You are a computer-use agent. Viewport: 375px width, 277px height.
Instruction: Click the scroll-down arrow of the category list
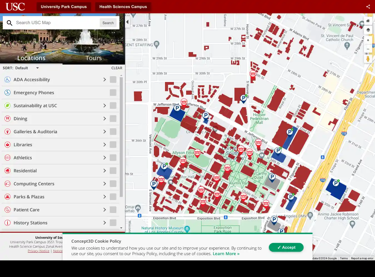121,228
